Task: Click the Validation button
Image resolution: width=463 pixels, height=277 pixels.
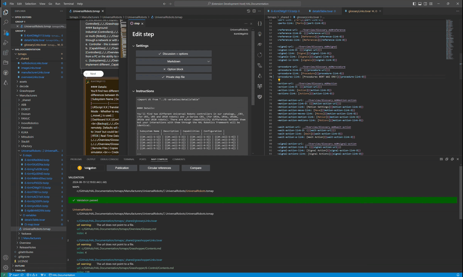Action: click(87, 168)
